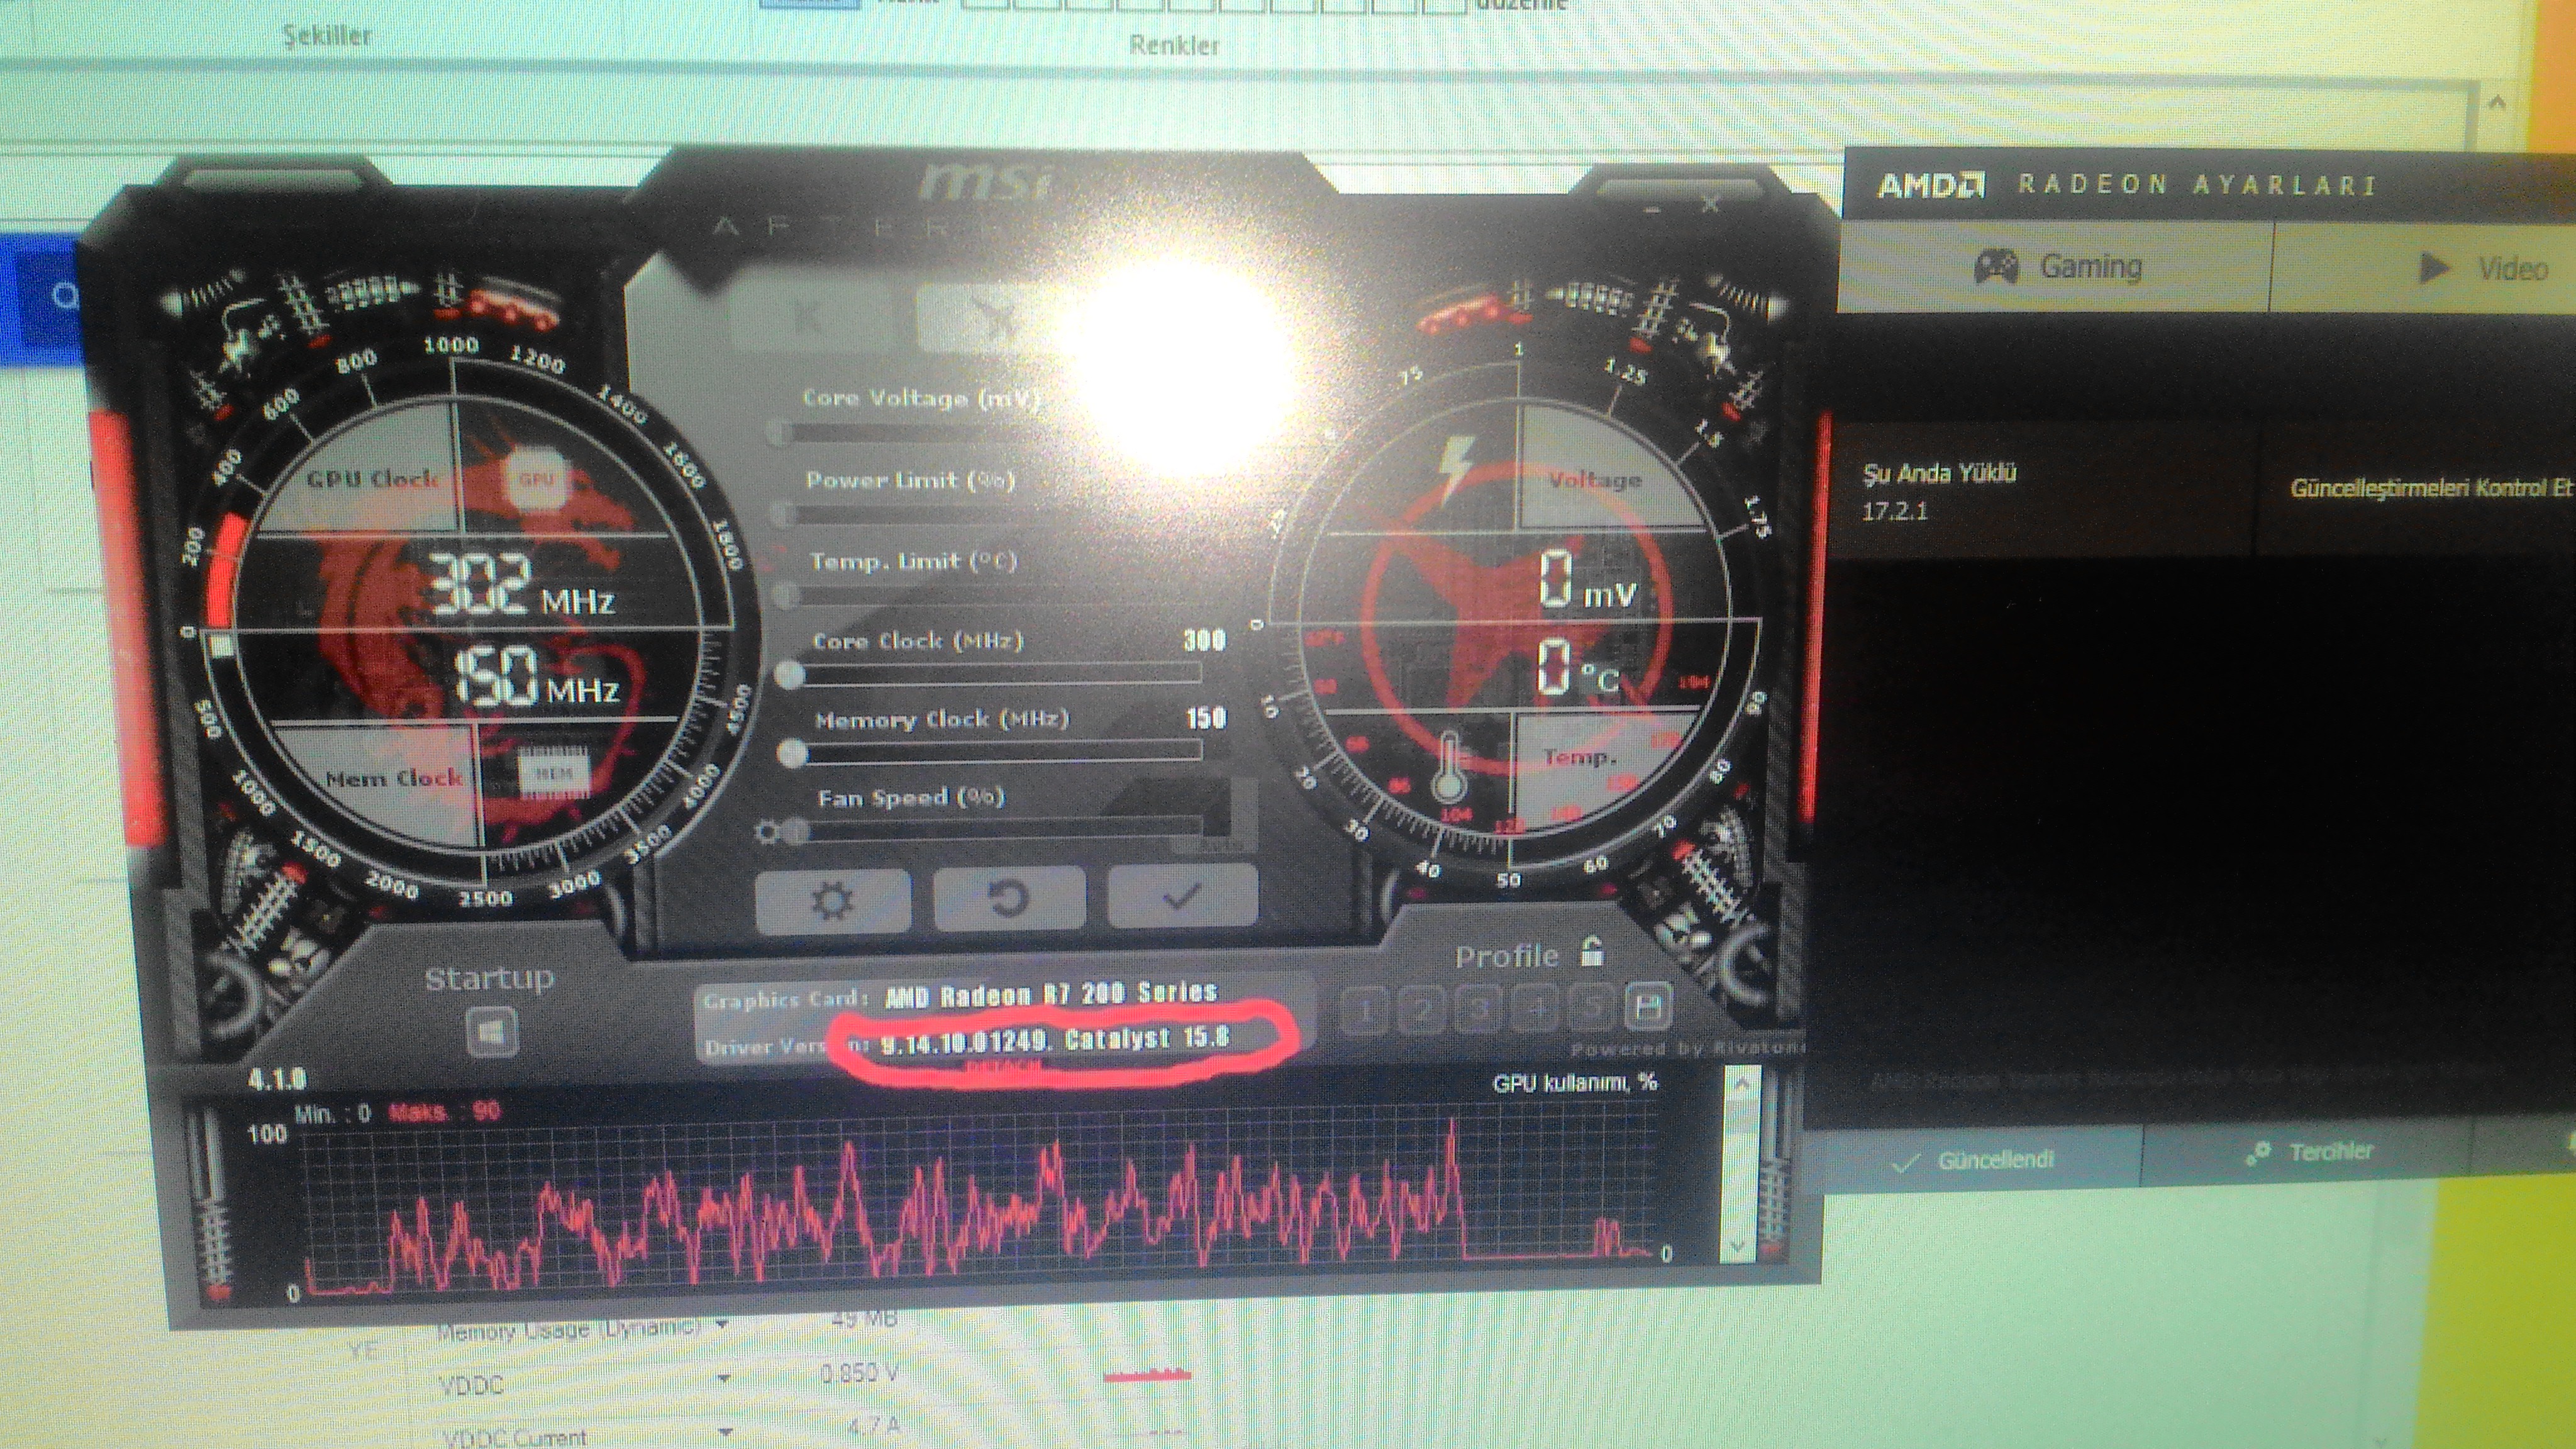
Task: Expand the VDDC sensor dropdown arrow
Action: coord(723,1378)
